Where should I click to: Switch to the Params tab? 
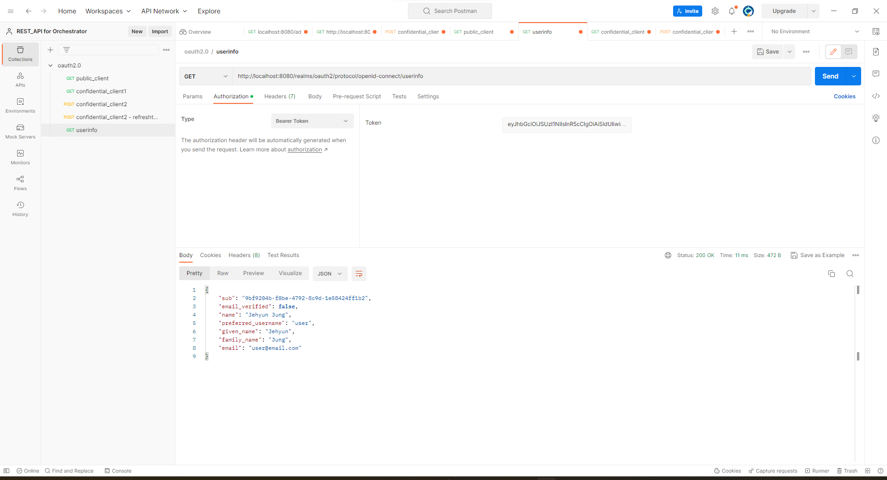pyautogui.click(x=193, y=96)
